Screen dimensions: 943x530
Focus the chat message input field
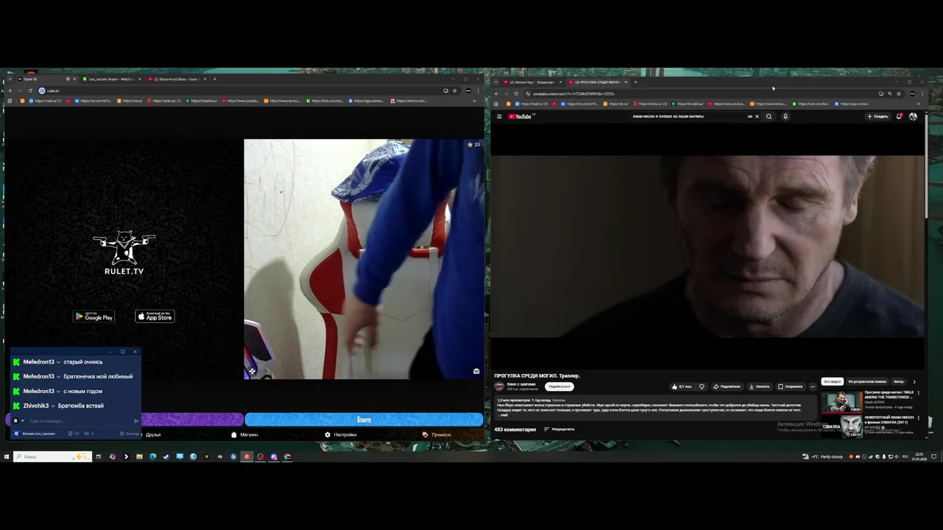[x=80, y=421]
